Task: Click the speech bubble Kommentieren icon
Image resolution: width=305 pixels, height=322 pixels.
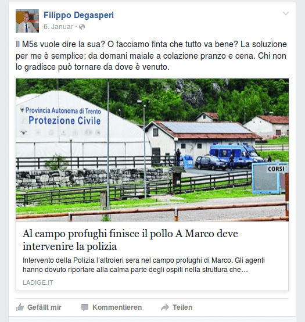Action: (85, 307)
